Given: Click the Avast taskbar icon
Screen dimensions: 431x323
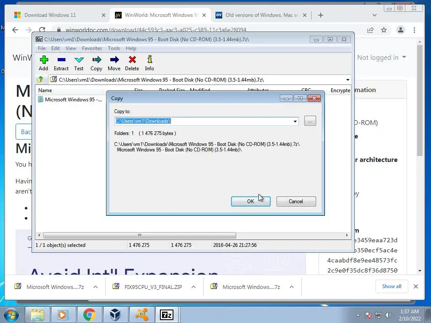Looking at the screenshot, I should (141, 315).
